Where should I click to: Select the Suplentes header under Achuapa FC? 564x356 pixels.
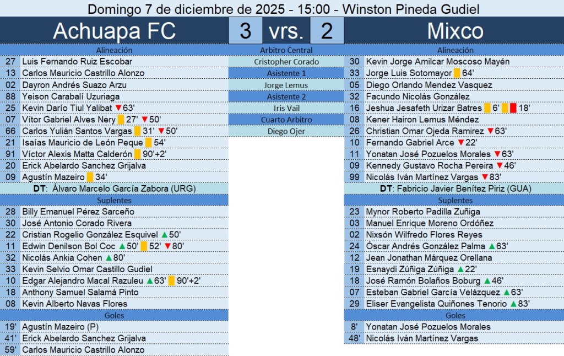tap(114, 200)
